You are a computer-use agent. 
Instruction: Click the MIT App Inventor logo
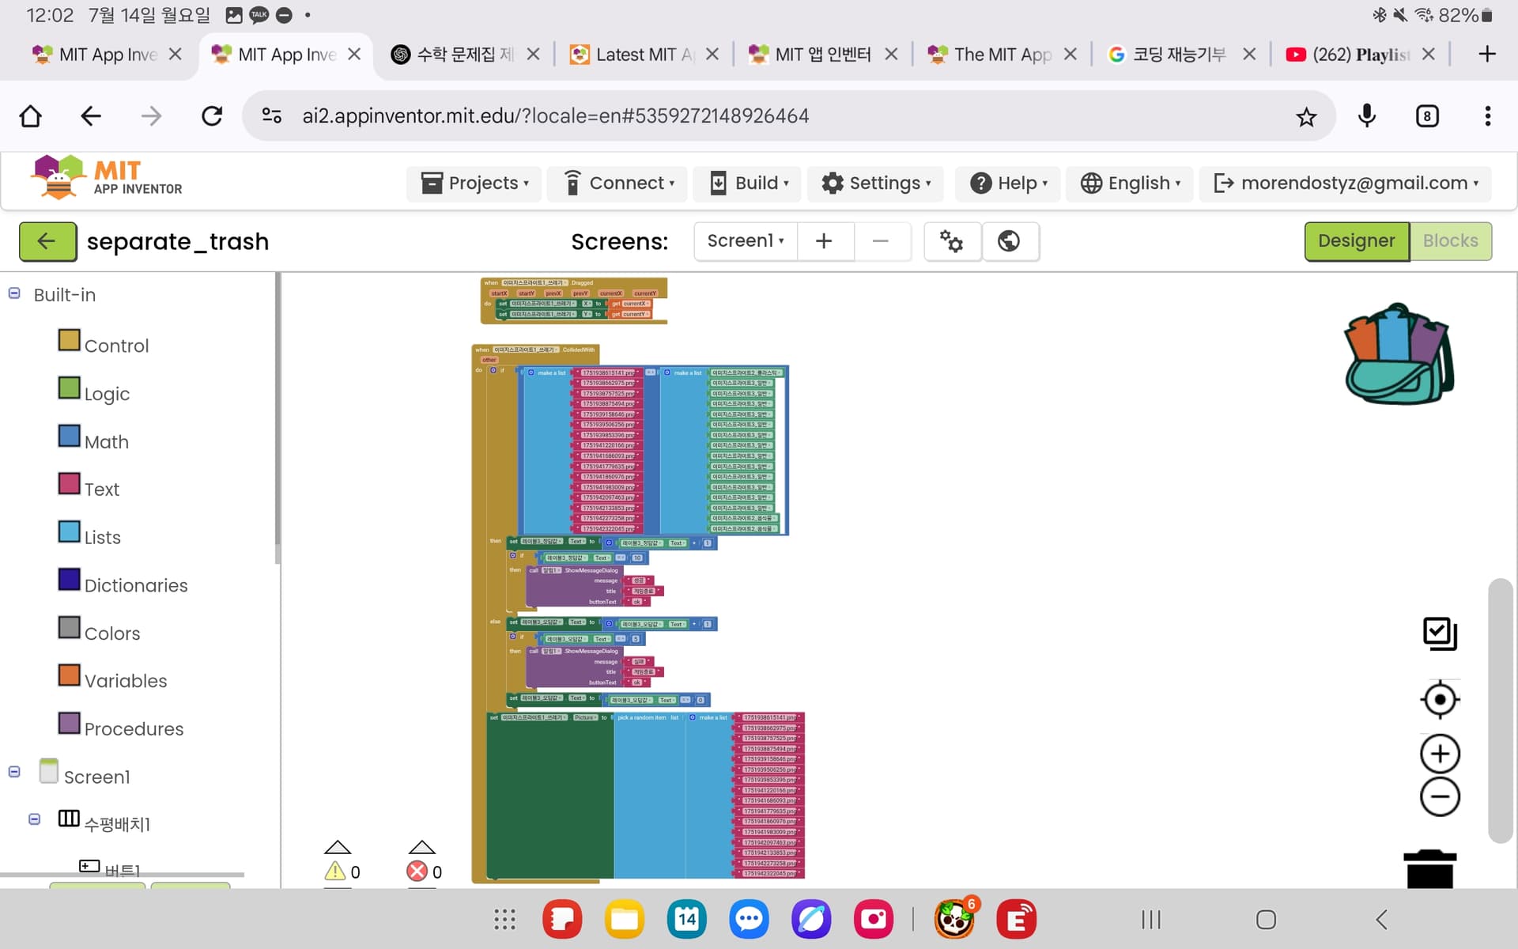107,177
